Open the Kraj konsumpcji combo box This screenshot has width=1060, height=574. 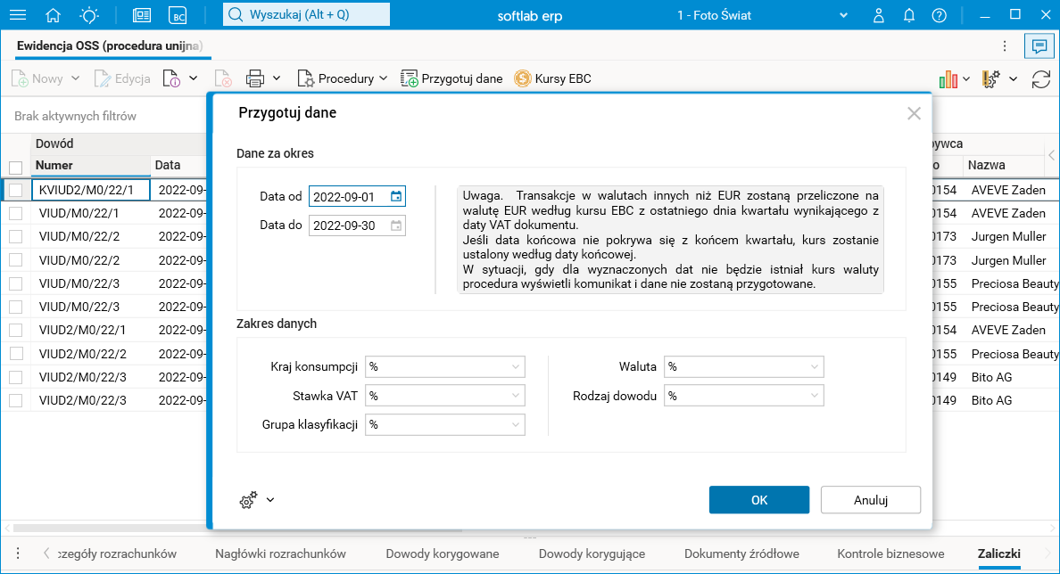tap(445, 366)
